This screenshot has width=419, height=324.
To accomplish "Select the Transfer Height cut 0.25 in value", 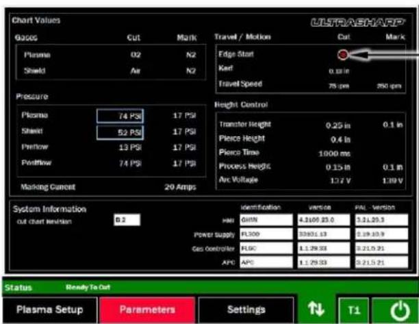I will (x=338, y=125).
